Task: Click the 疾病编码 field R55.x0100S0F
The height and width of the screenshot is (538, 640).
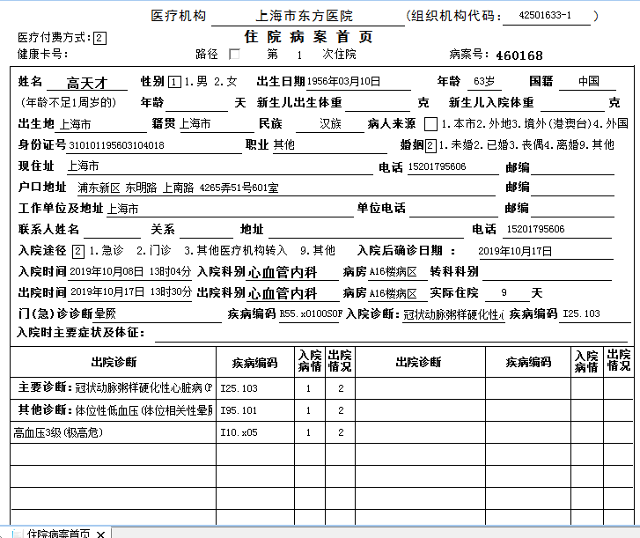Action: 309,314
